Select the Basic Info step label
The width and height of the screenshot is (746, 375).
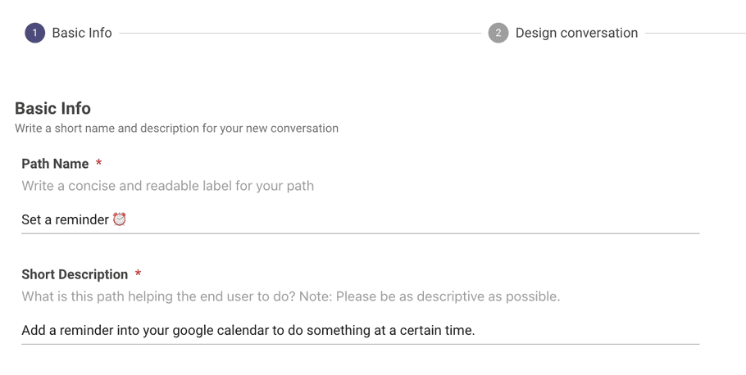pos(82,33)
